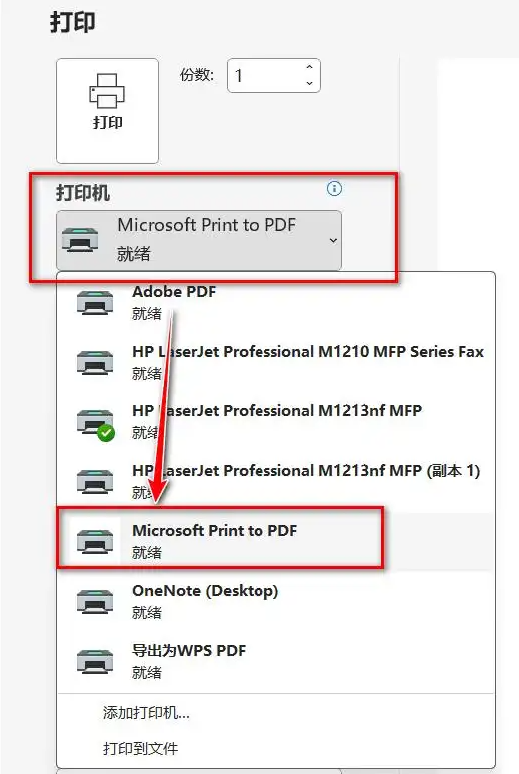The image size is (519, 774).
Task: Click the OneNote (Desktop) printer icon
Action: pyautogui.click(x=95, y=602)
